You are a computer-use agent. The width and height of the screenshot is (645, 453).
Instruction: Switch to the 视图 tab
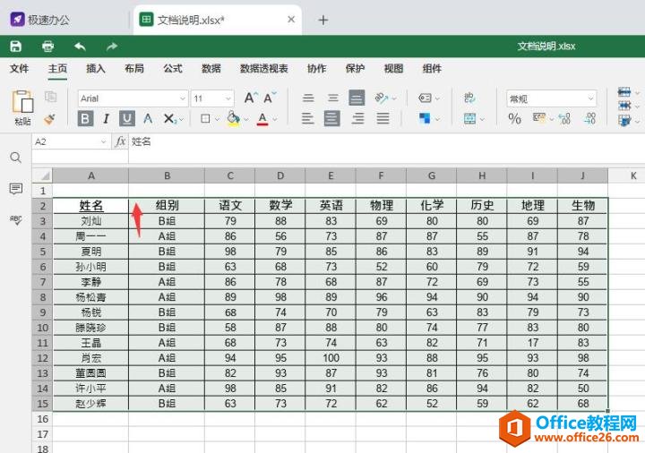click(x=393, y=69)
